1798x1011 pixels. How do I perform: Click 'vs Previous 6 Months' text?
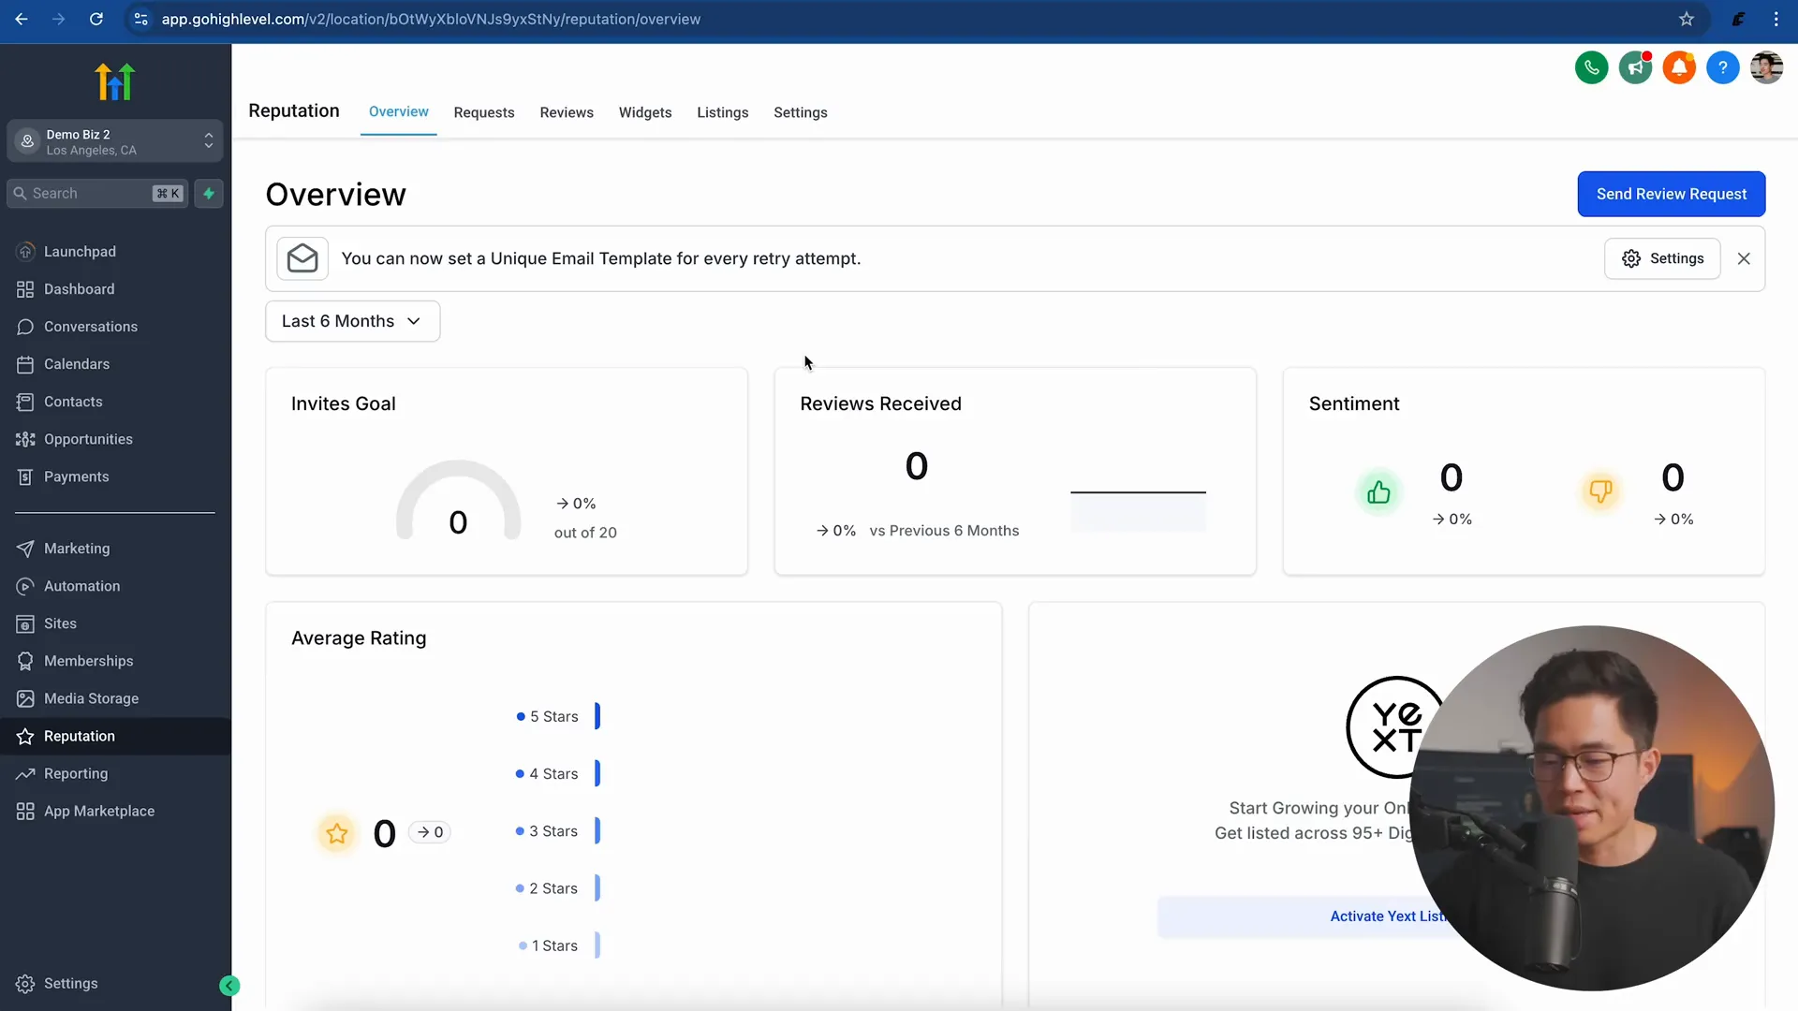pyautogui.click(x=944, y=531)
